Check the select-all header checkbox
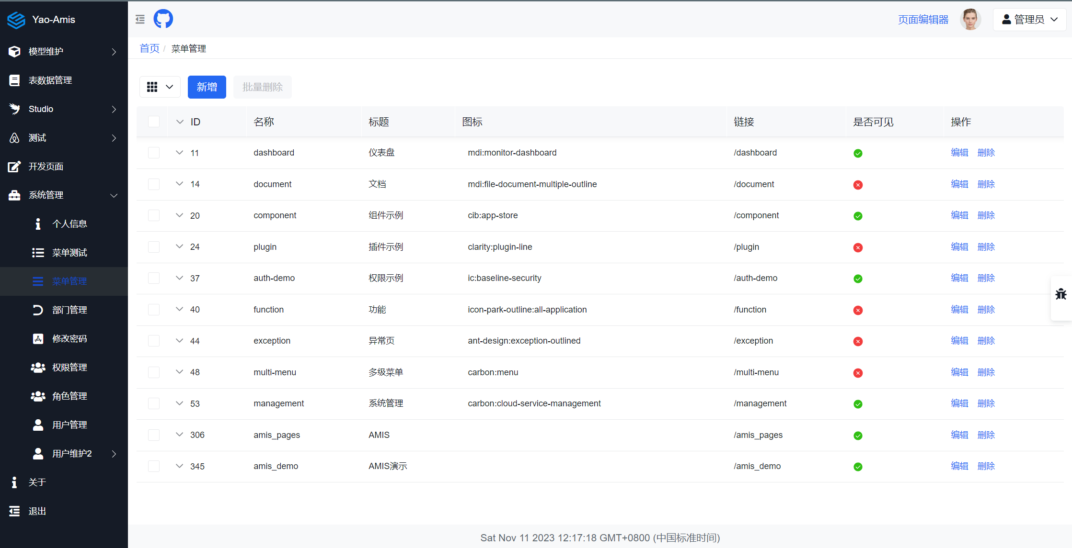Screen dimensions: 1072x548 click(154, 122)
